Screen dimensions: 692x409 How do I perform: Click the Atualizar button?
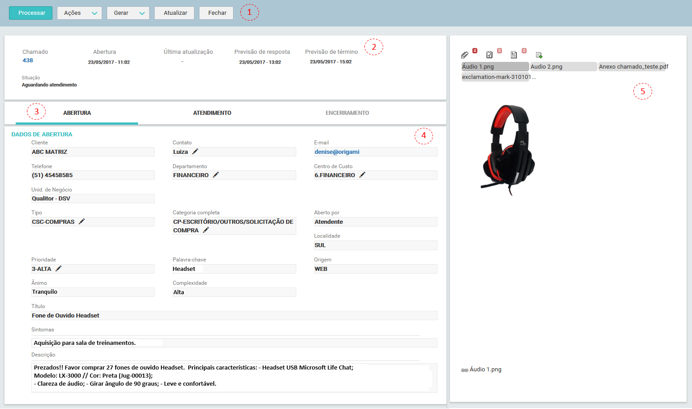click(174, 13)
